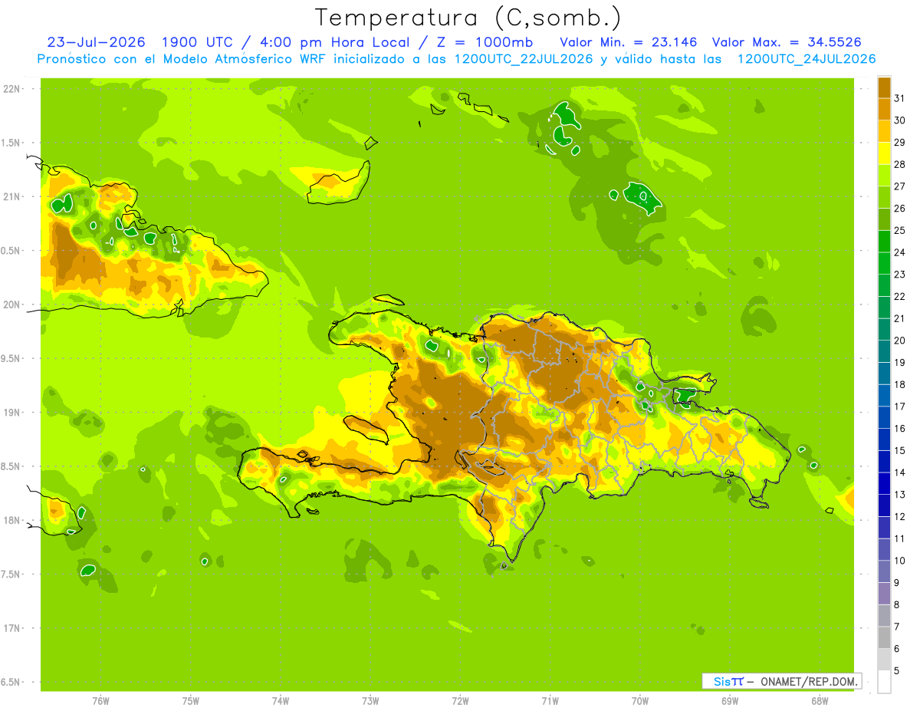Click the 18N latitude axis label
Viewport: 920px width, 711px height.
pos(12,520)
